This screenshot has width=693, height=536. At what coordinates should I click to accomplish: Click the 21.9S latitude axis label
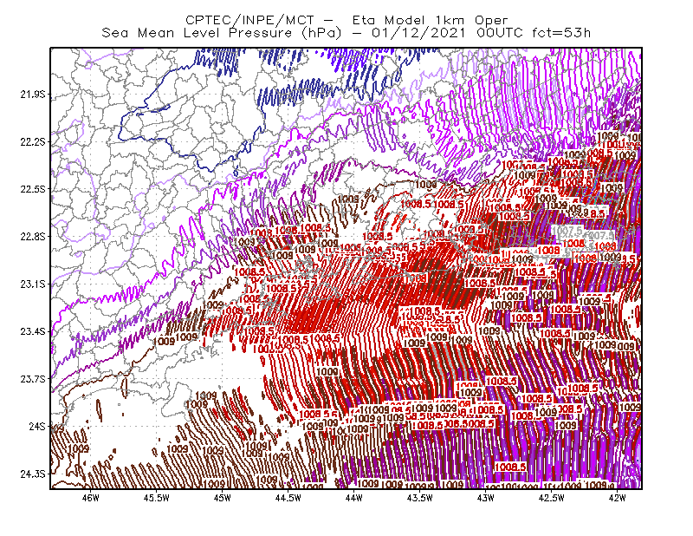point(33,95)
